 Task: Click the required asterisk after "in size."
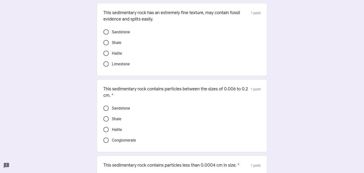(238, 165)
